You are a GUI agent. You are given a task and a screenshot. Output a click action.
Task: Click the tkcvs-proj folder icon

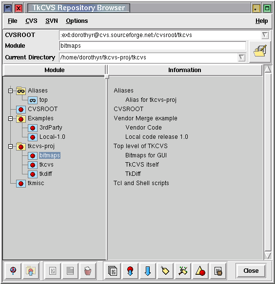coord(21,146)
